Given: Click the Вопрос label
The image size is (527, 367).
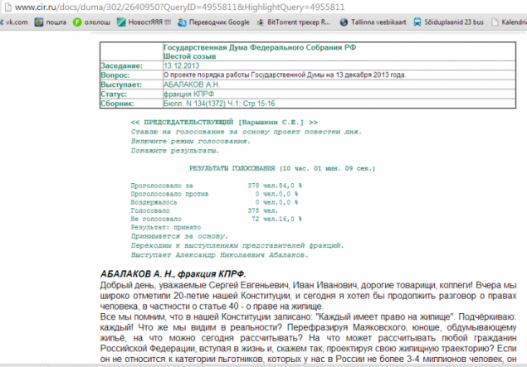Looking at the screenshot, I should click(115, 75).
